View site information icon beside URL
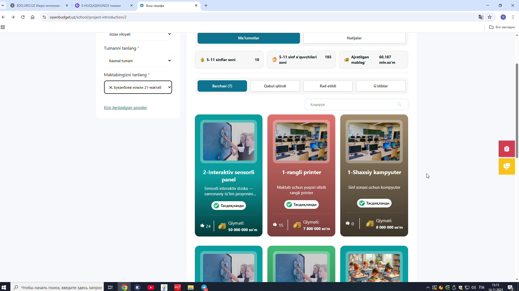The height and width of the screenshot is (291, 519). pyautogui.click(x=44, y=17)
